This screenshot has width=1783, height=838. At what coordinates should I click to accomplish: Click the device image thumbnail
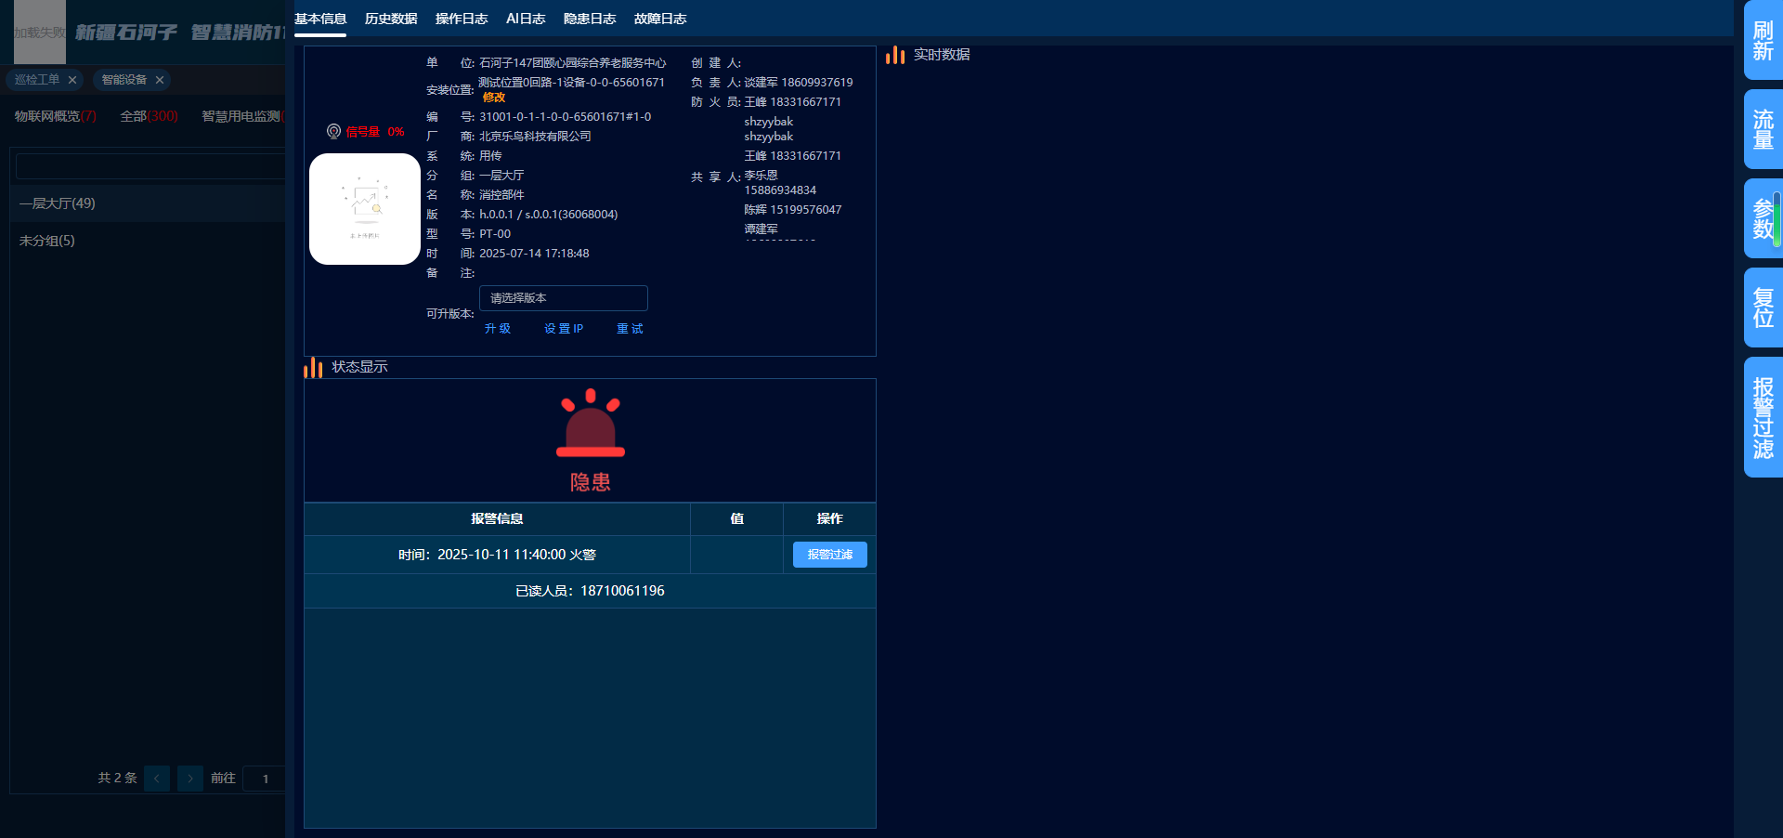(364, 209)
